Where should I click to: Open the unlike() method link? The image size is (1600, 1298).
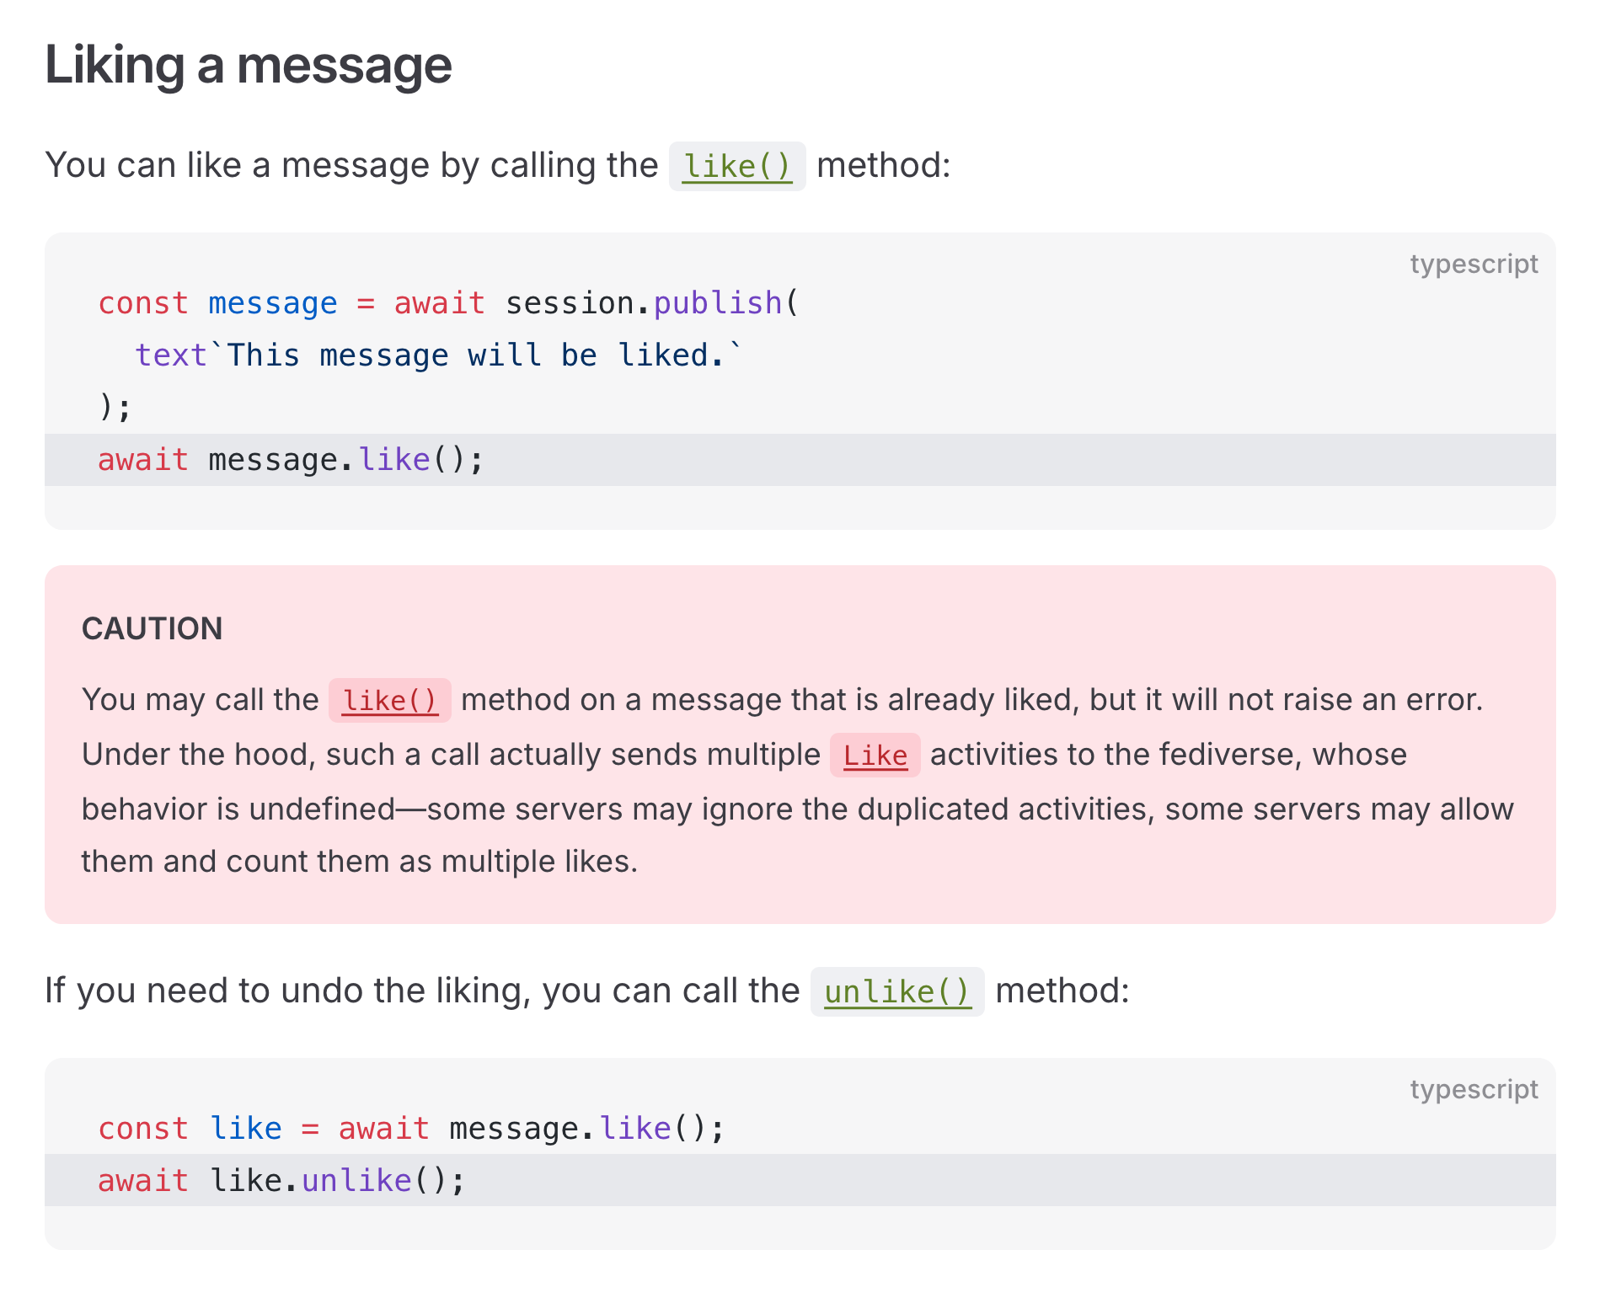(896, 991)
